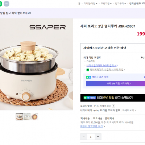Select second product thumbnail

point(27,117)
